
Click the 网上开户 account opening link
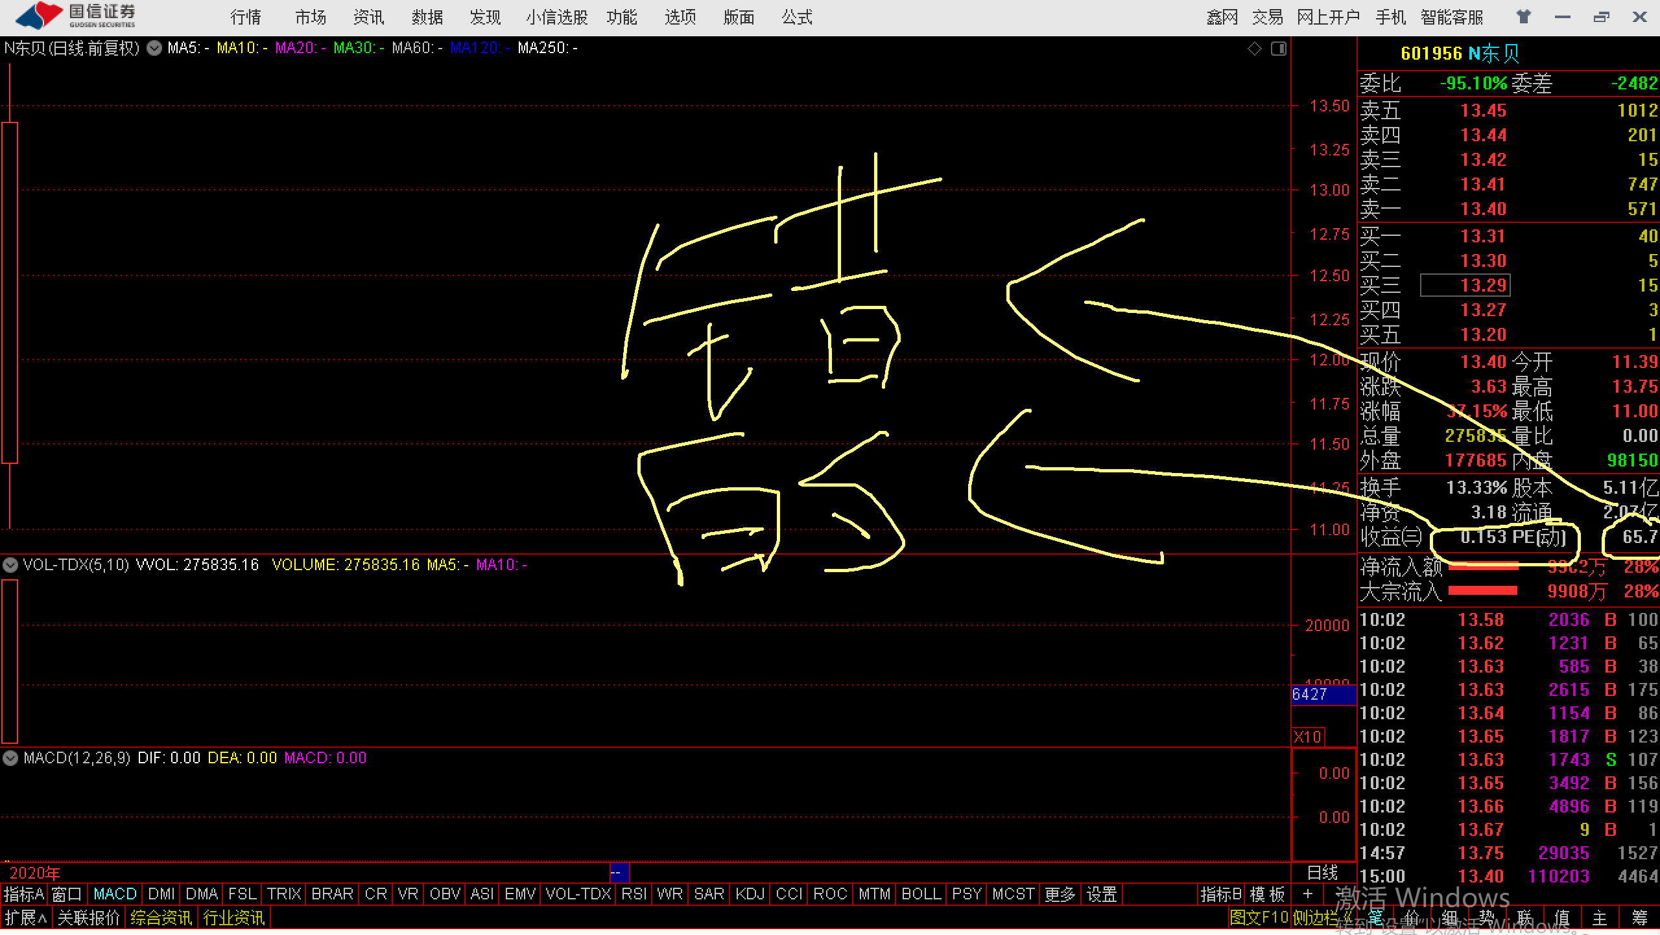pos(1328,16)
